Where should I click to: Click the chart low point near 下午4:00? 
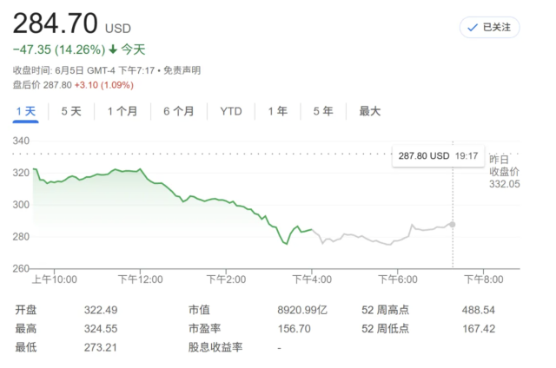point(286,243)
